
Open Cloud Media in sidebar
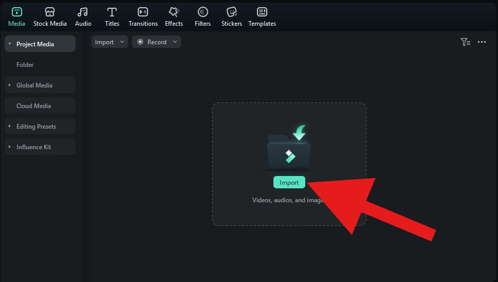click(x=40, y=105)
